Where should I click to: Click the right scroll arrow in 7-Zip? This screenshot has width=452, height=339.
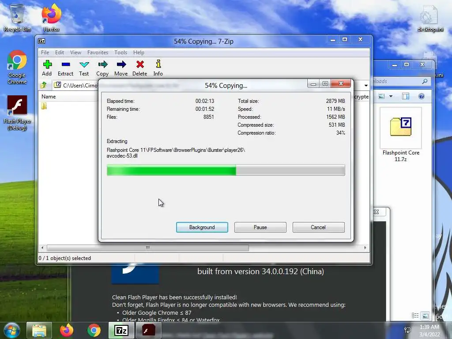click(x=365, y=248)
